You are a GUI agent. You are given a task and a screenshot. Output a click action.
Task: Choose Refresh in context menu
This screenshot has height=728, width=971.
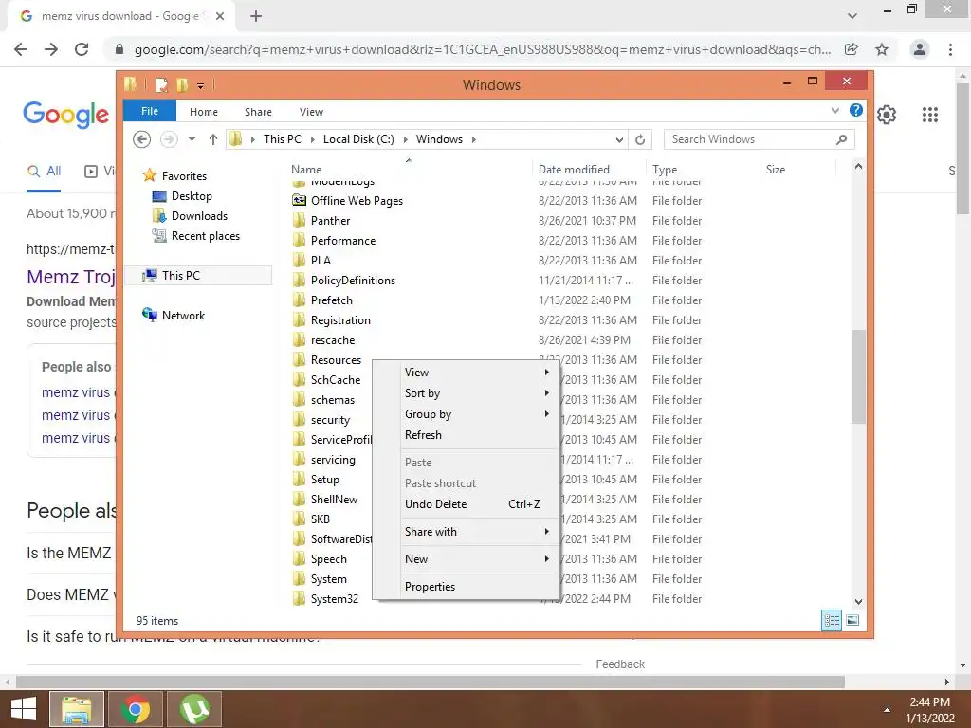pos(466,435)
